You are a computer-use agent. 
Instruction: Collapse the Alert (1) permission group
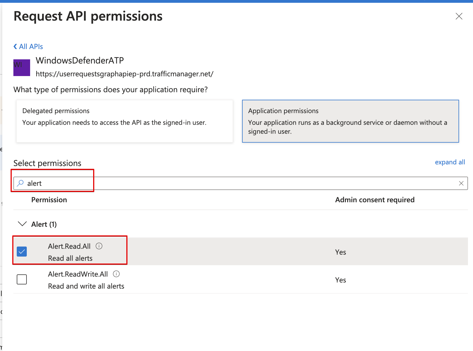point(22,224)
